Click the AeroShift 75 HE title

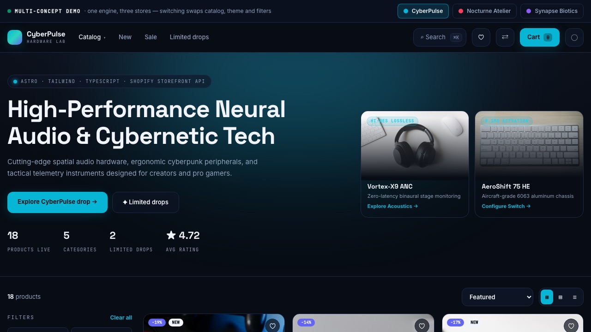point(506,186)
